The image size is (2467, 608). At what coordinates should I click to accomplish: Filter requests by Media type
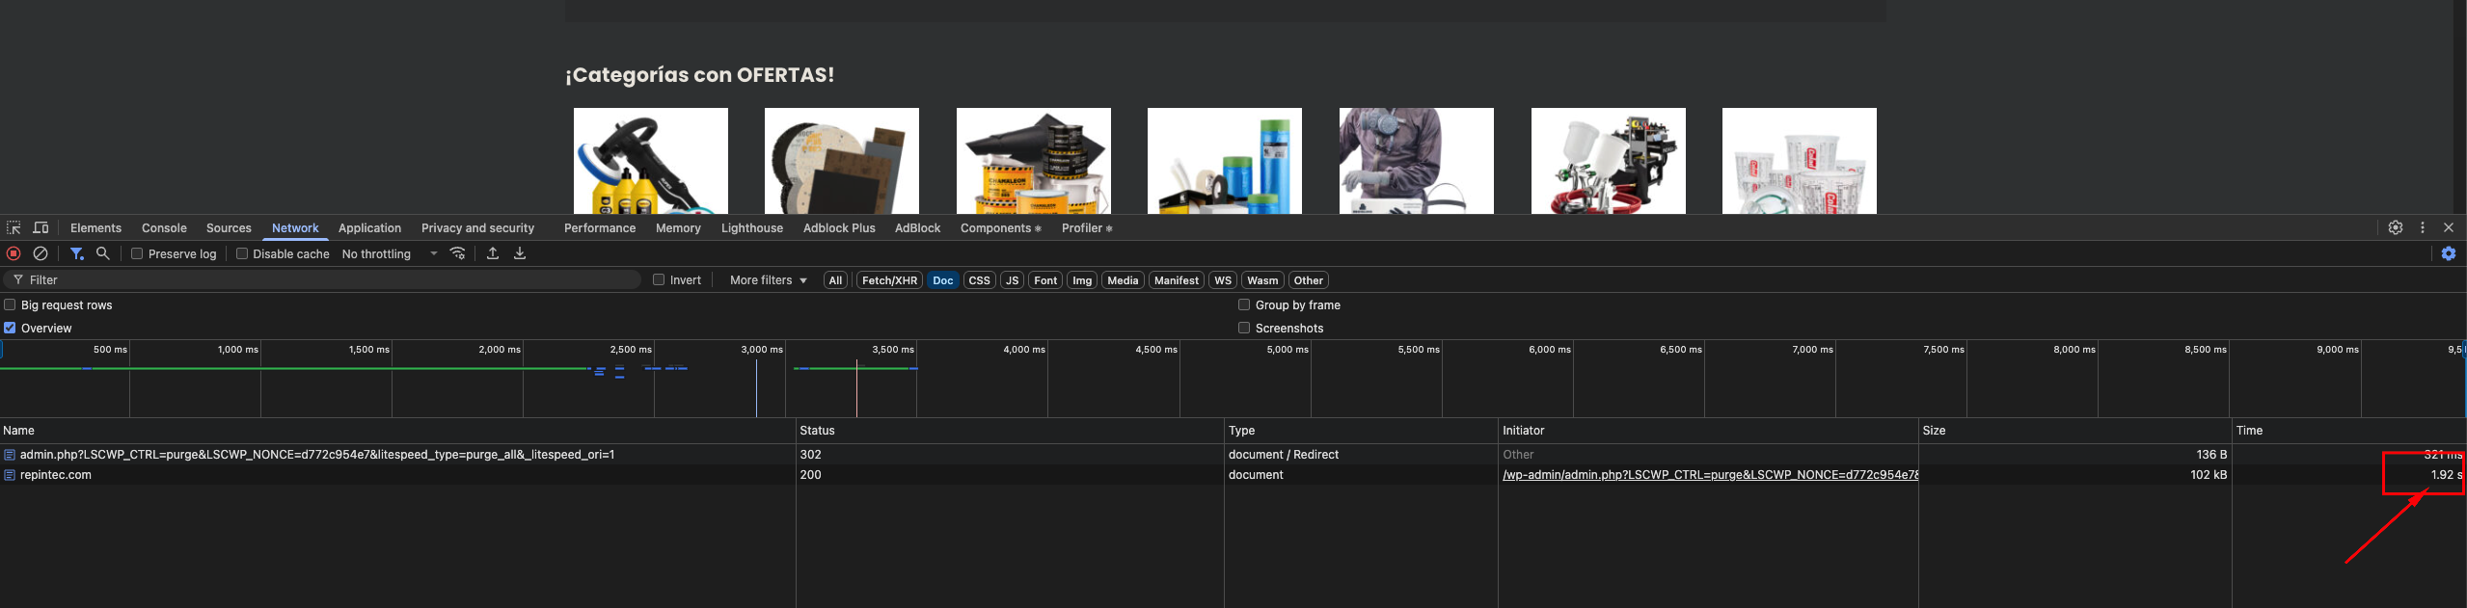point(1123,280)
